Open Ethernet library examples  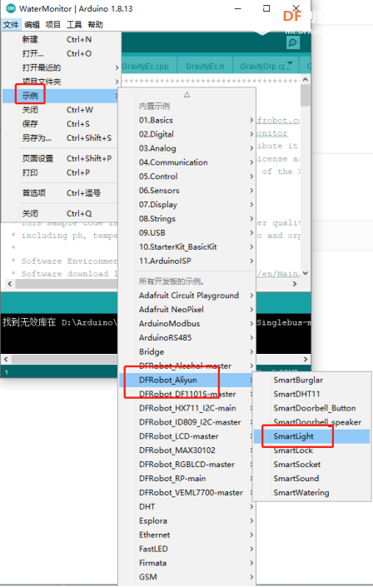coord(187,535)
